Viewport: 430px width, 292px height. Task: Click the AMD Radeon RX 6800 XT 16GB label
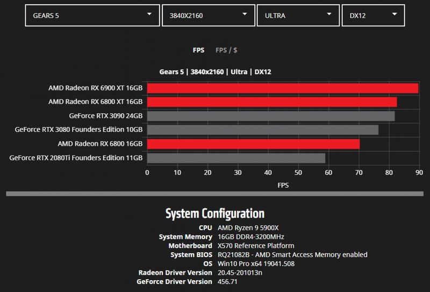96,102
